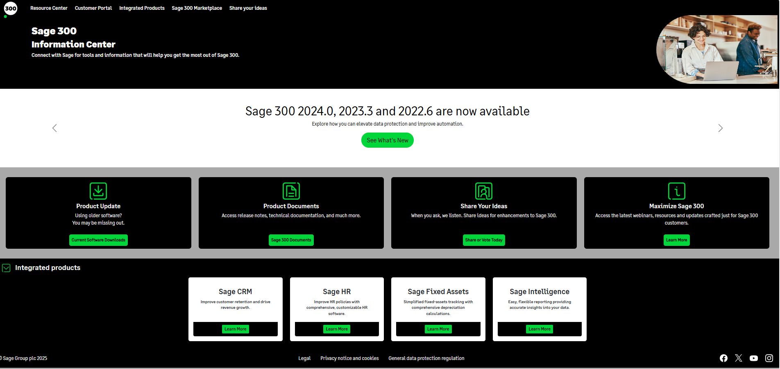Click Learn More on Sage HR card
This screenshot has height=369, width=780.
[337, 329]
